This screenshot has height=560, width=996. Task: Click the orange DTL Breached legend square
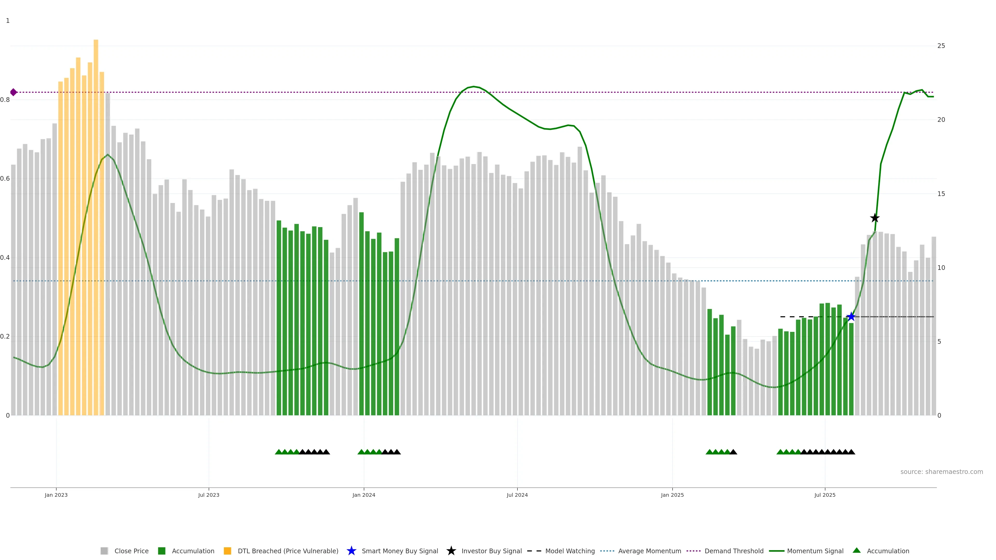click(x=227, y=551)
